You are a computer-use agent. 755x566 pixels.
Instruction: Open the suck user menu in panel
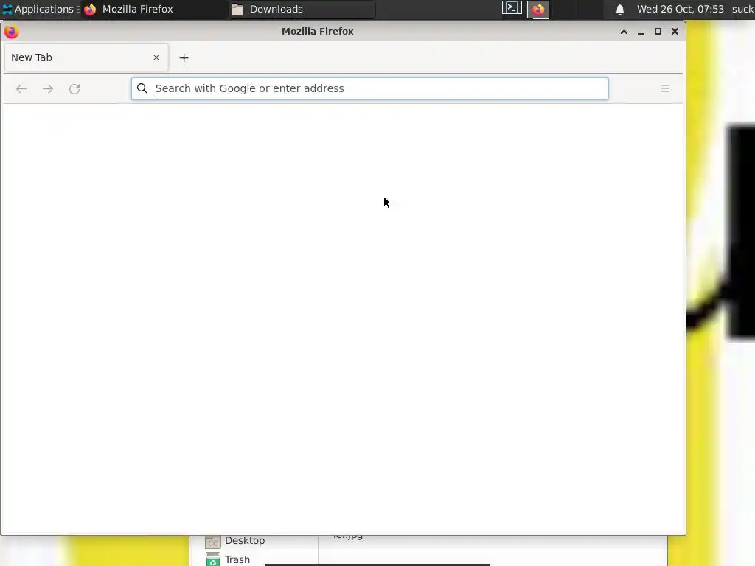tap(743, 9)
